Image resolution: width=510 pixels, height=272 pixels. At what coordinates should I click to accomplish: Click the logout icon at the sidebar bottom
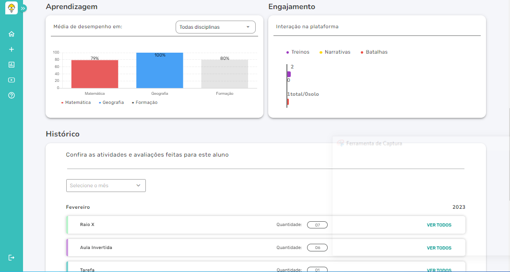pyautogui.click(x=12, y=258)
